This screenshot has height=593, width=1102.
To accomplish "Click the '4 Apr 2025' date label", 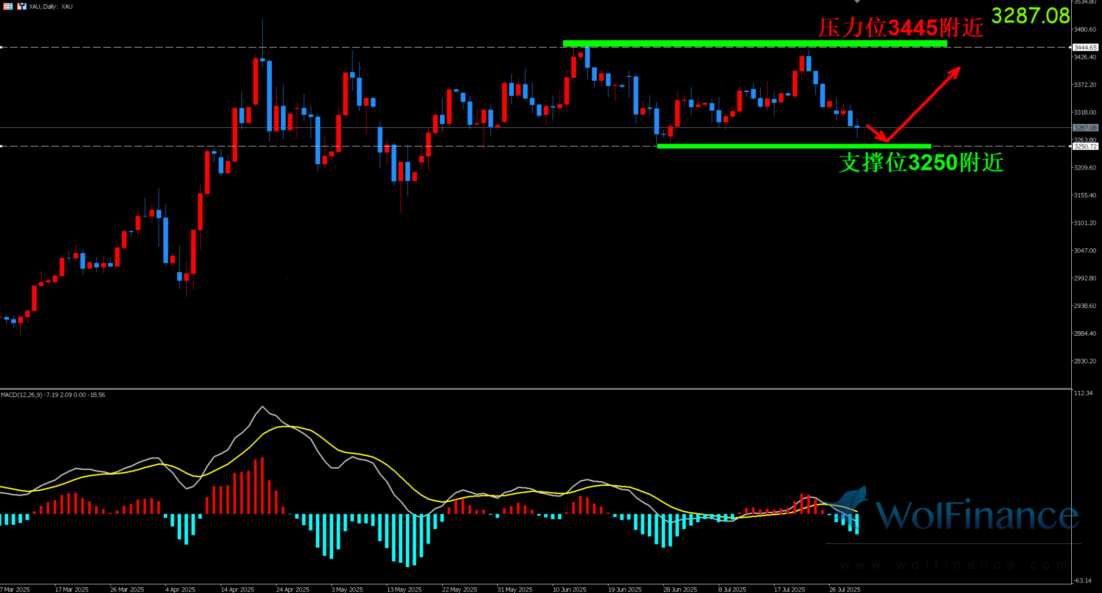I will 180,590.
